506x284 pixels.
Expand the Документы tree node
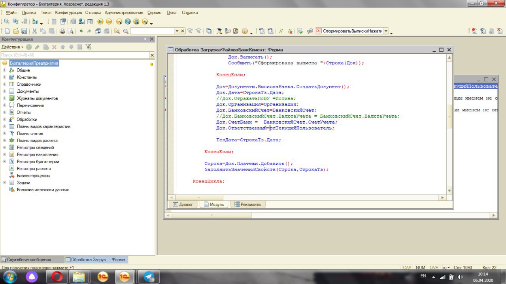(x=5, y=91)
